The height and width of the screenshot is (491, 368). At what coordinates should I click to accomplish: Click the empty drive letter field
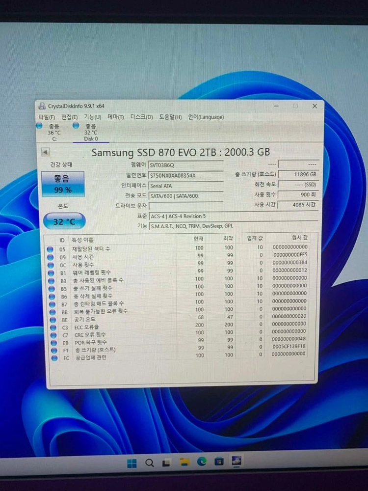pyautogui.click(x=185, y=206)
